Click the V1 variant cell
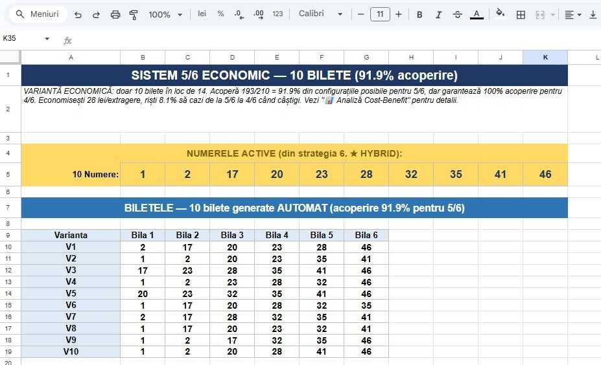The height and width of the screenshot is (365, 601). (71, 247)
